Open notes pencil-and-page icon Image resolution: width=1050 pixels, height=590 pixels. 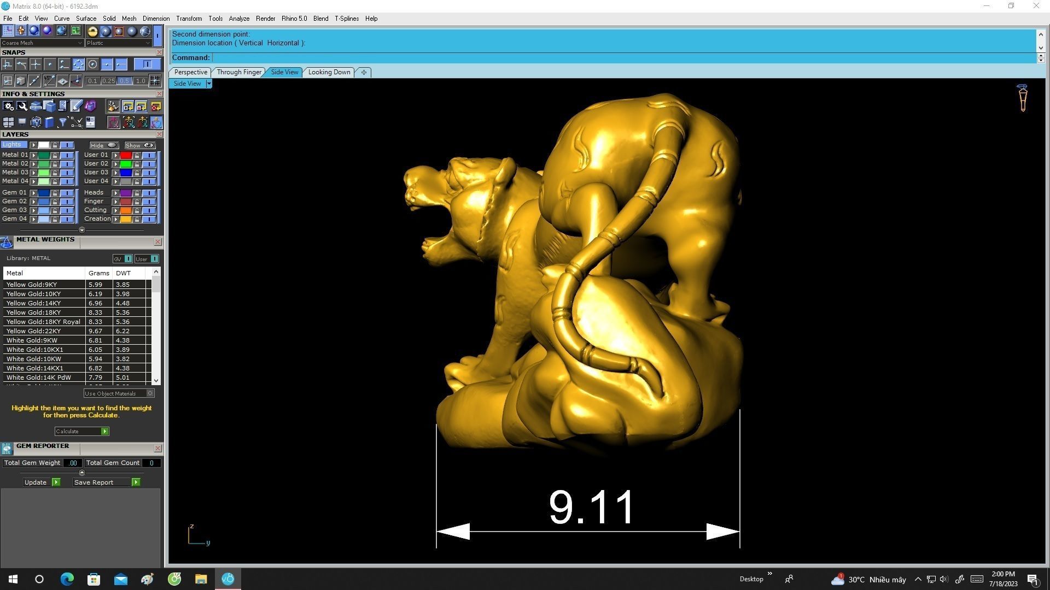coord(76,106)
